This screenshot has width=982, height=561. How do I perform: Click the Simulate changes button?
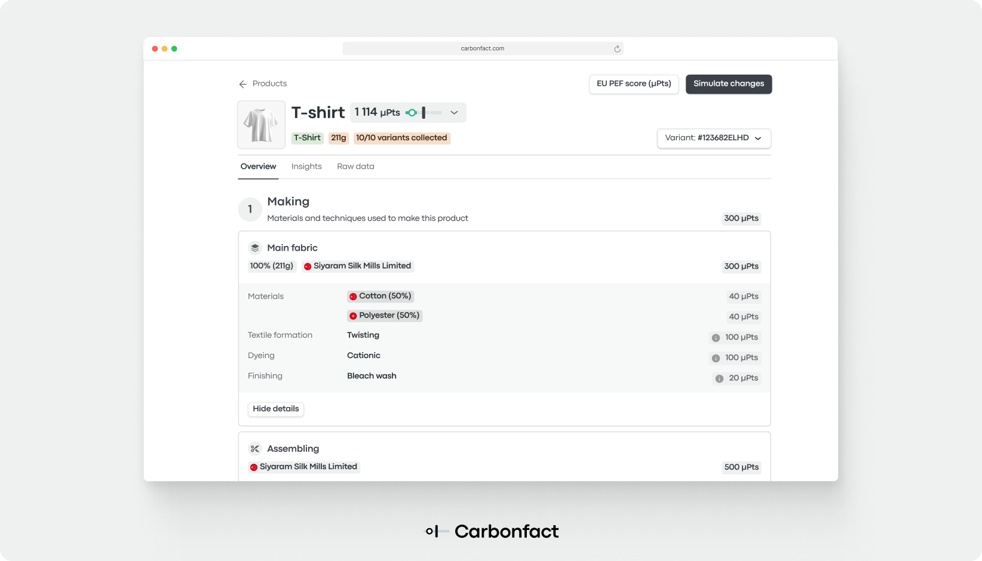point(729,84)
